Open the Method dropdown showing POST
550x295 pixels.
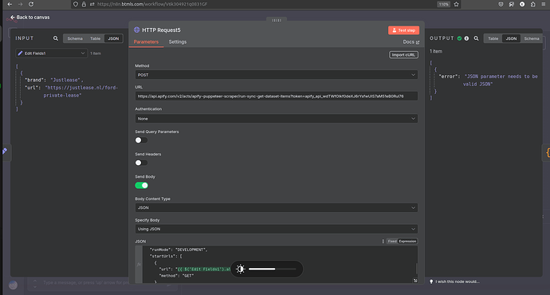pyautogui.click(x=276, y=75)
